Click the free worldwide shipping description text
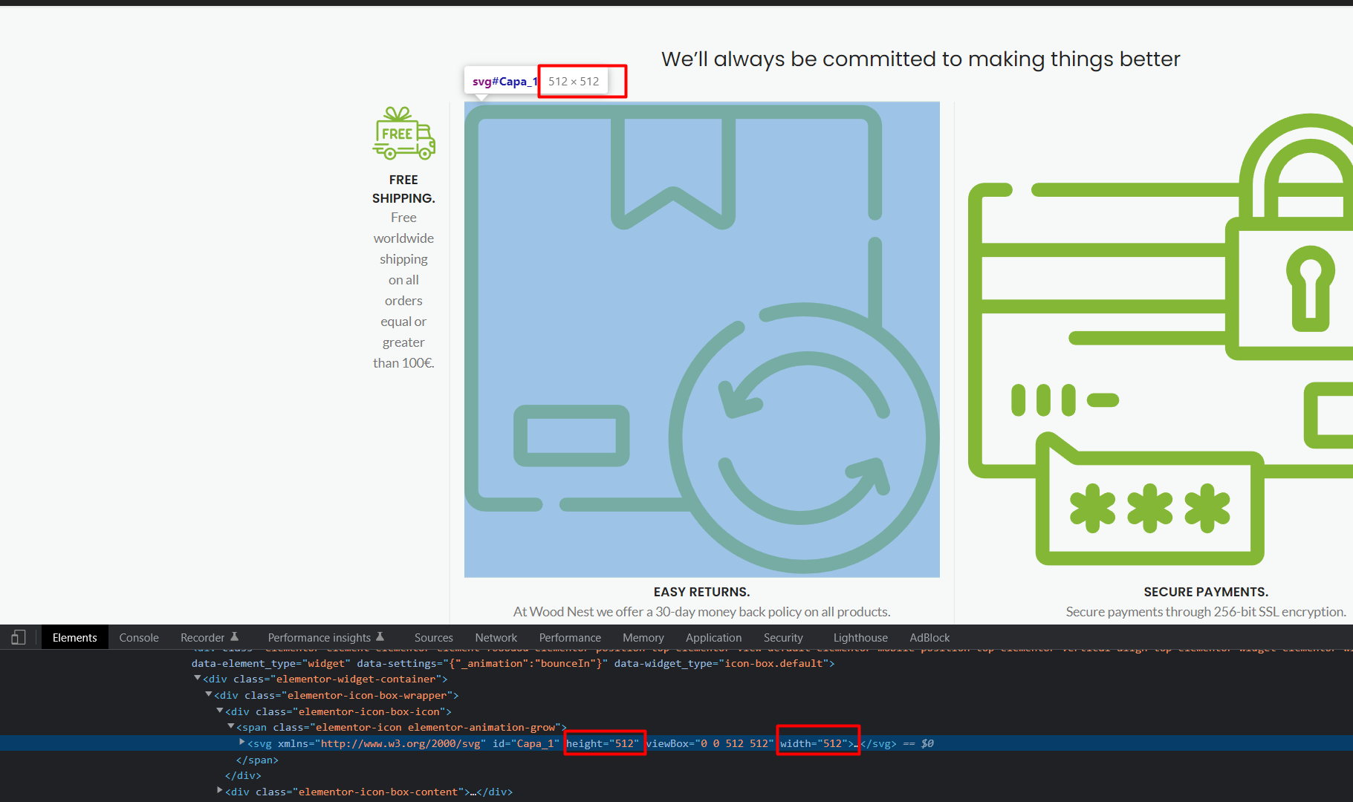 (404, 290)
